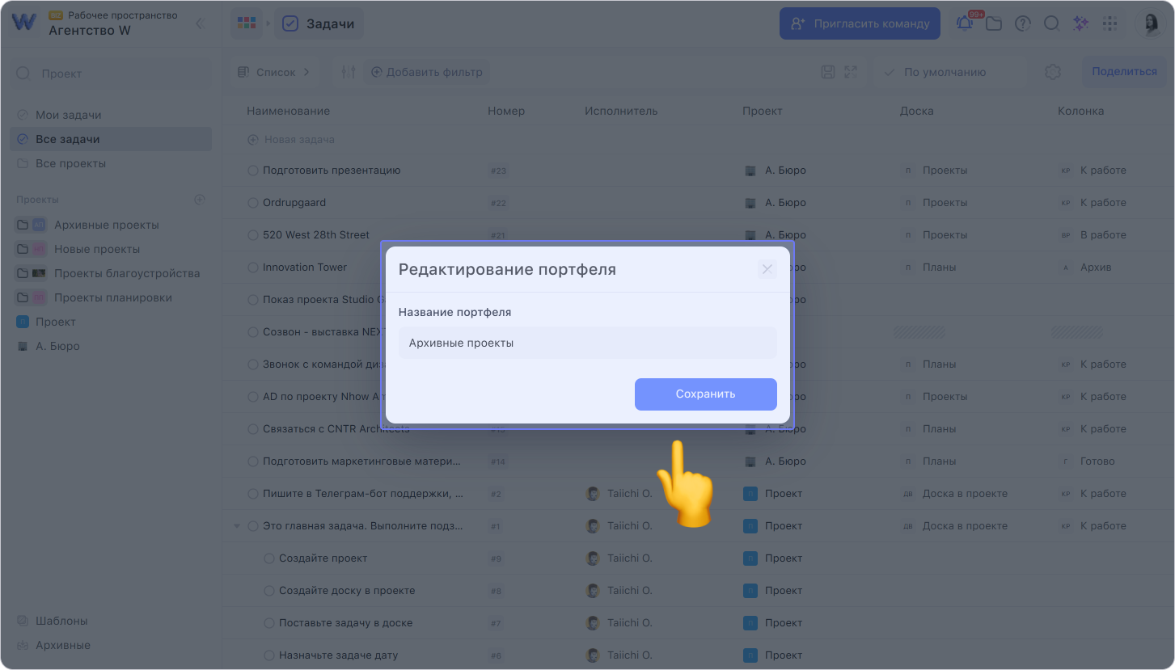Mark Подготовить маркетинговые материалы task complete
The height and width of the screenshot is (670, 1175).
pyautogui.click(x=253, y=461)
